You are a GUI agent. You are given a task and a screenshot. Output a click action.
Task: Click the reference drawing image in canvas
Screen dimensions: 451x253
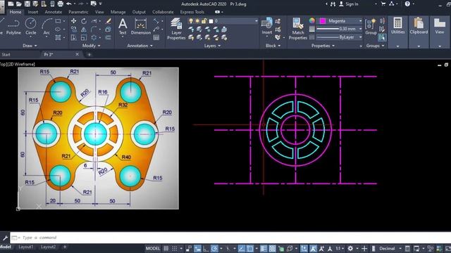(x=99, y=138)
